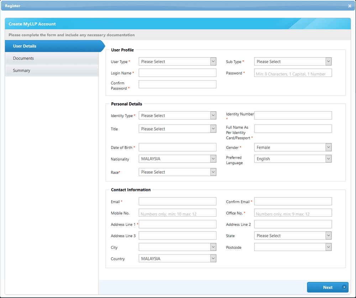
Task: Switch to the Documents tab
Action: click(x=23, y=58)
